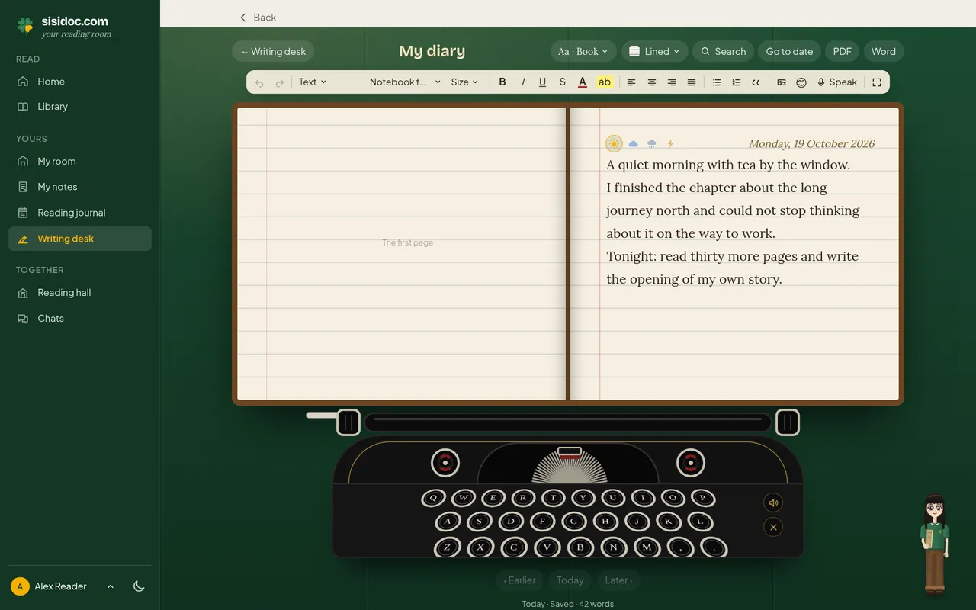Toggle strikethrough formatting
976x610 pixels.
(562, 82)
